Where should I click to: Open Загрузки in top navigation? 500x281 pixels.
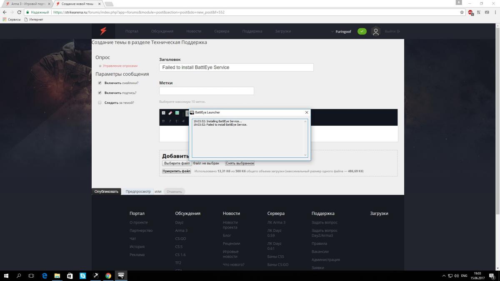point(283,31)
